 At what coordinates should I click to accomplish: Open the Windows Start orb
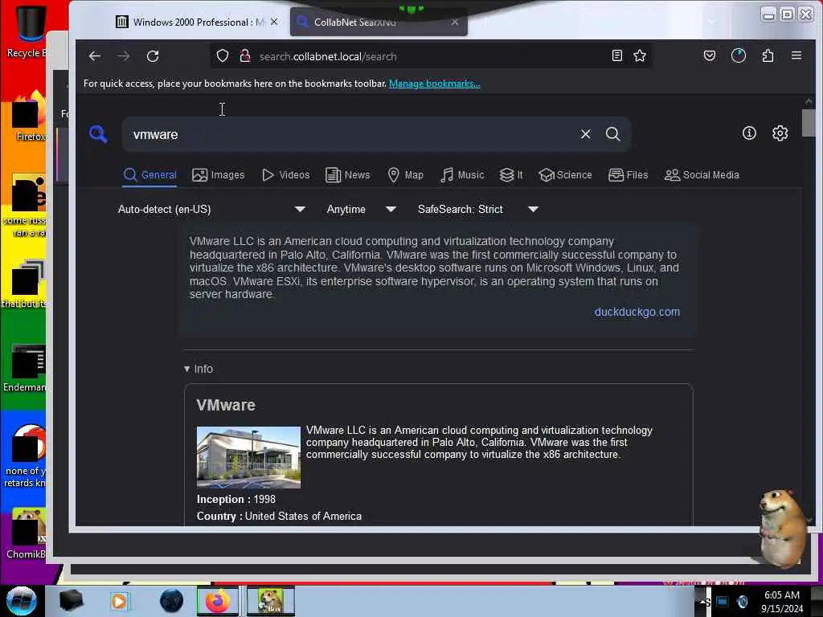pyautogui.click(x=22, y=601)
